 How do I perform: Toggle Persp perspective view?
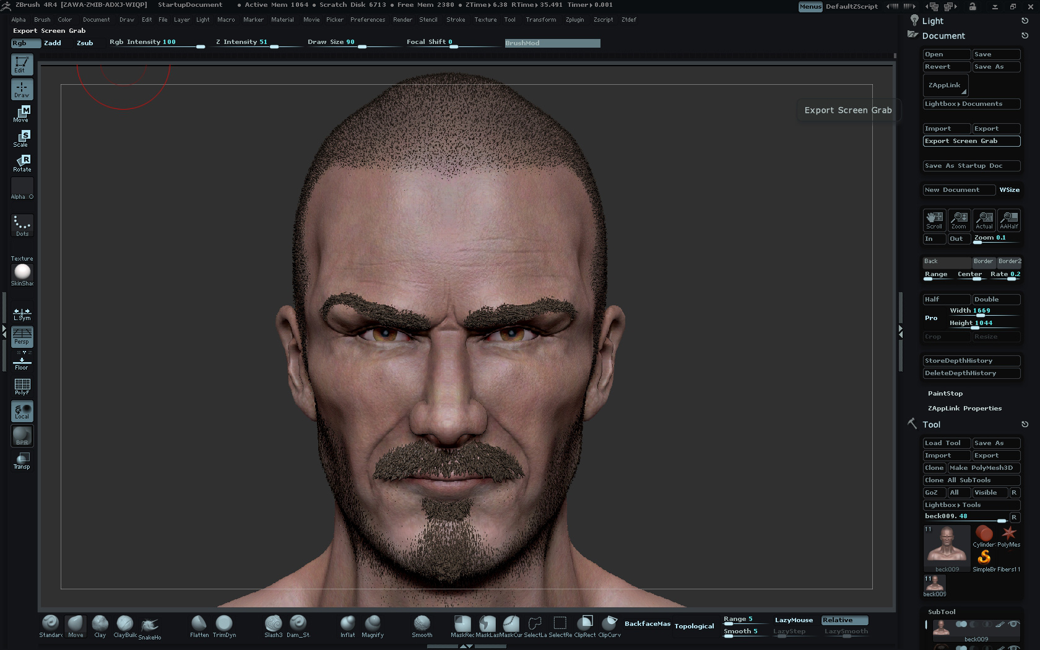pyautogui.click(x=22, y=337)
